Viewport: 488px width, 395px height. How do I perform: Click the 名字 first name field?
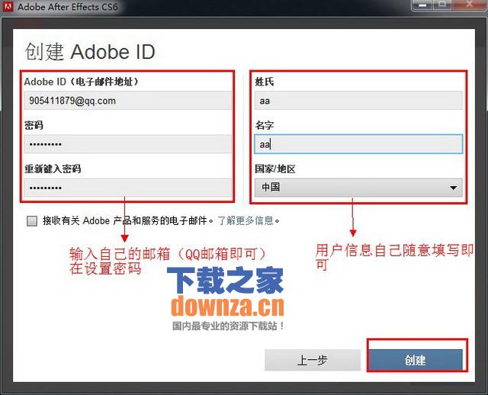(x=358, y=144)
